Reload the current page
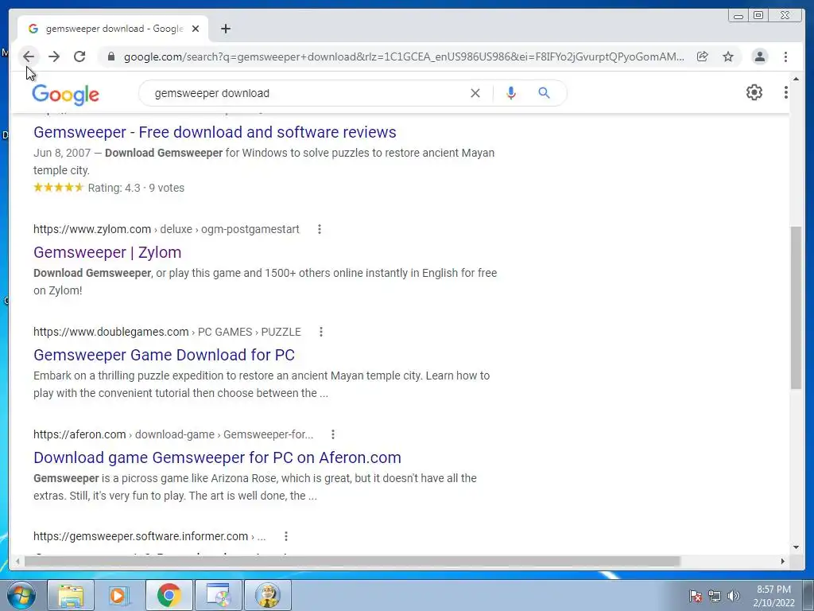The image size is (814, 611). 79,56
